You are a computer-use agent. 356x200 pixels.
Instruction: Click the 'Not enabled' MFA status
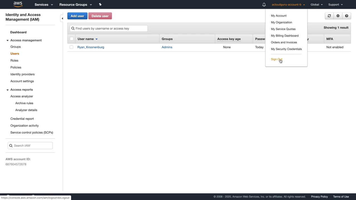[x=335, y=47]
